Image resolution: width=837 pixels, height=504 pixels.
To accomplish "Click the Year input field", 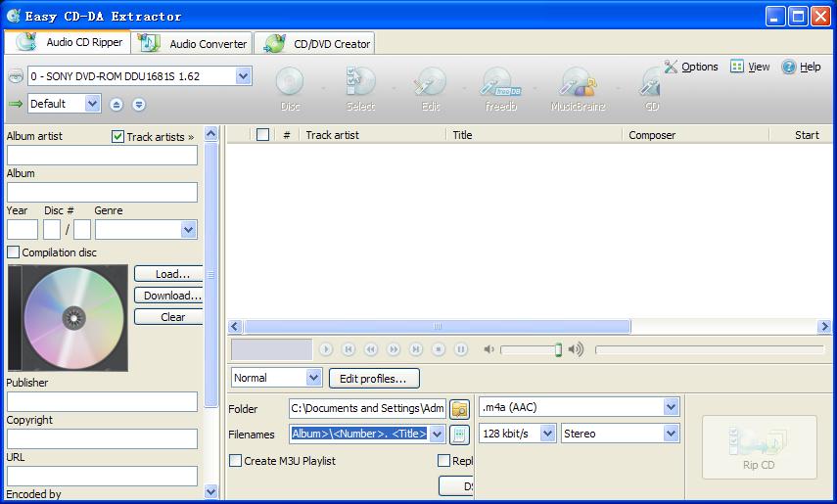I will pos(23,230).
